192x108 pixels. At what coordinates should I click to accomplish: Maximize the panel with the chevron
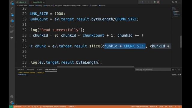coord(176,70)
